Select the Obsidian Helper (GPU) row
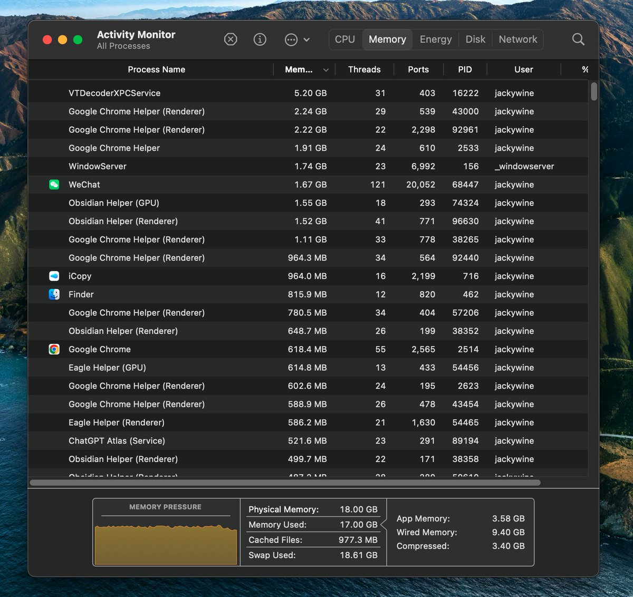This screenshot has height=597, width=633. 308,203
